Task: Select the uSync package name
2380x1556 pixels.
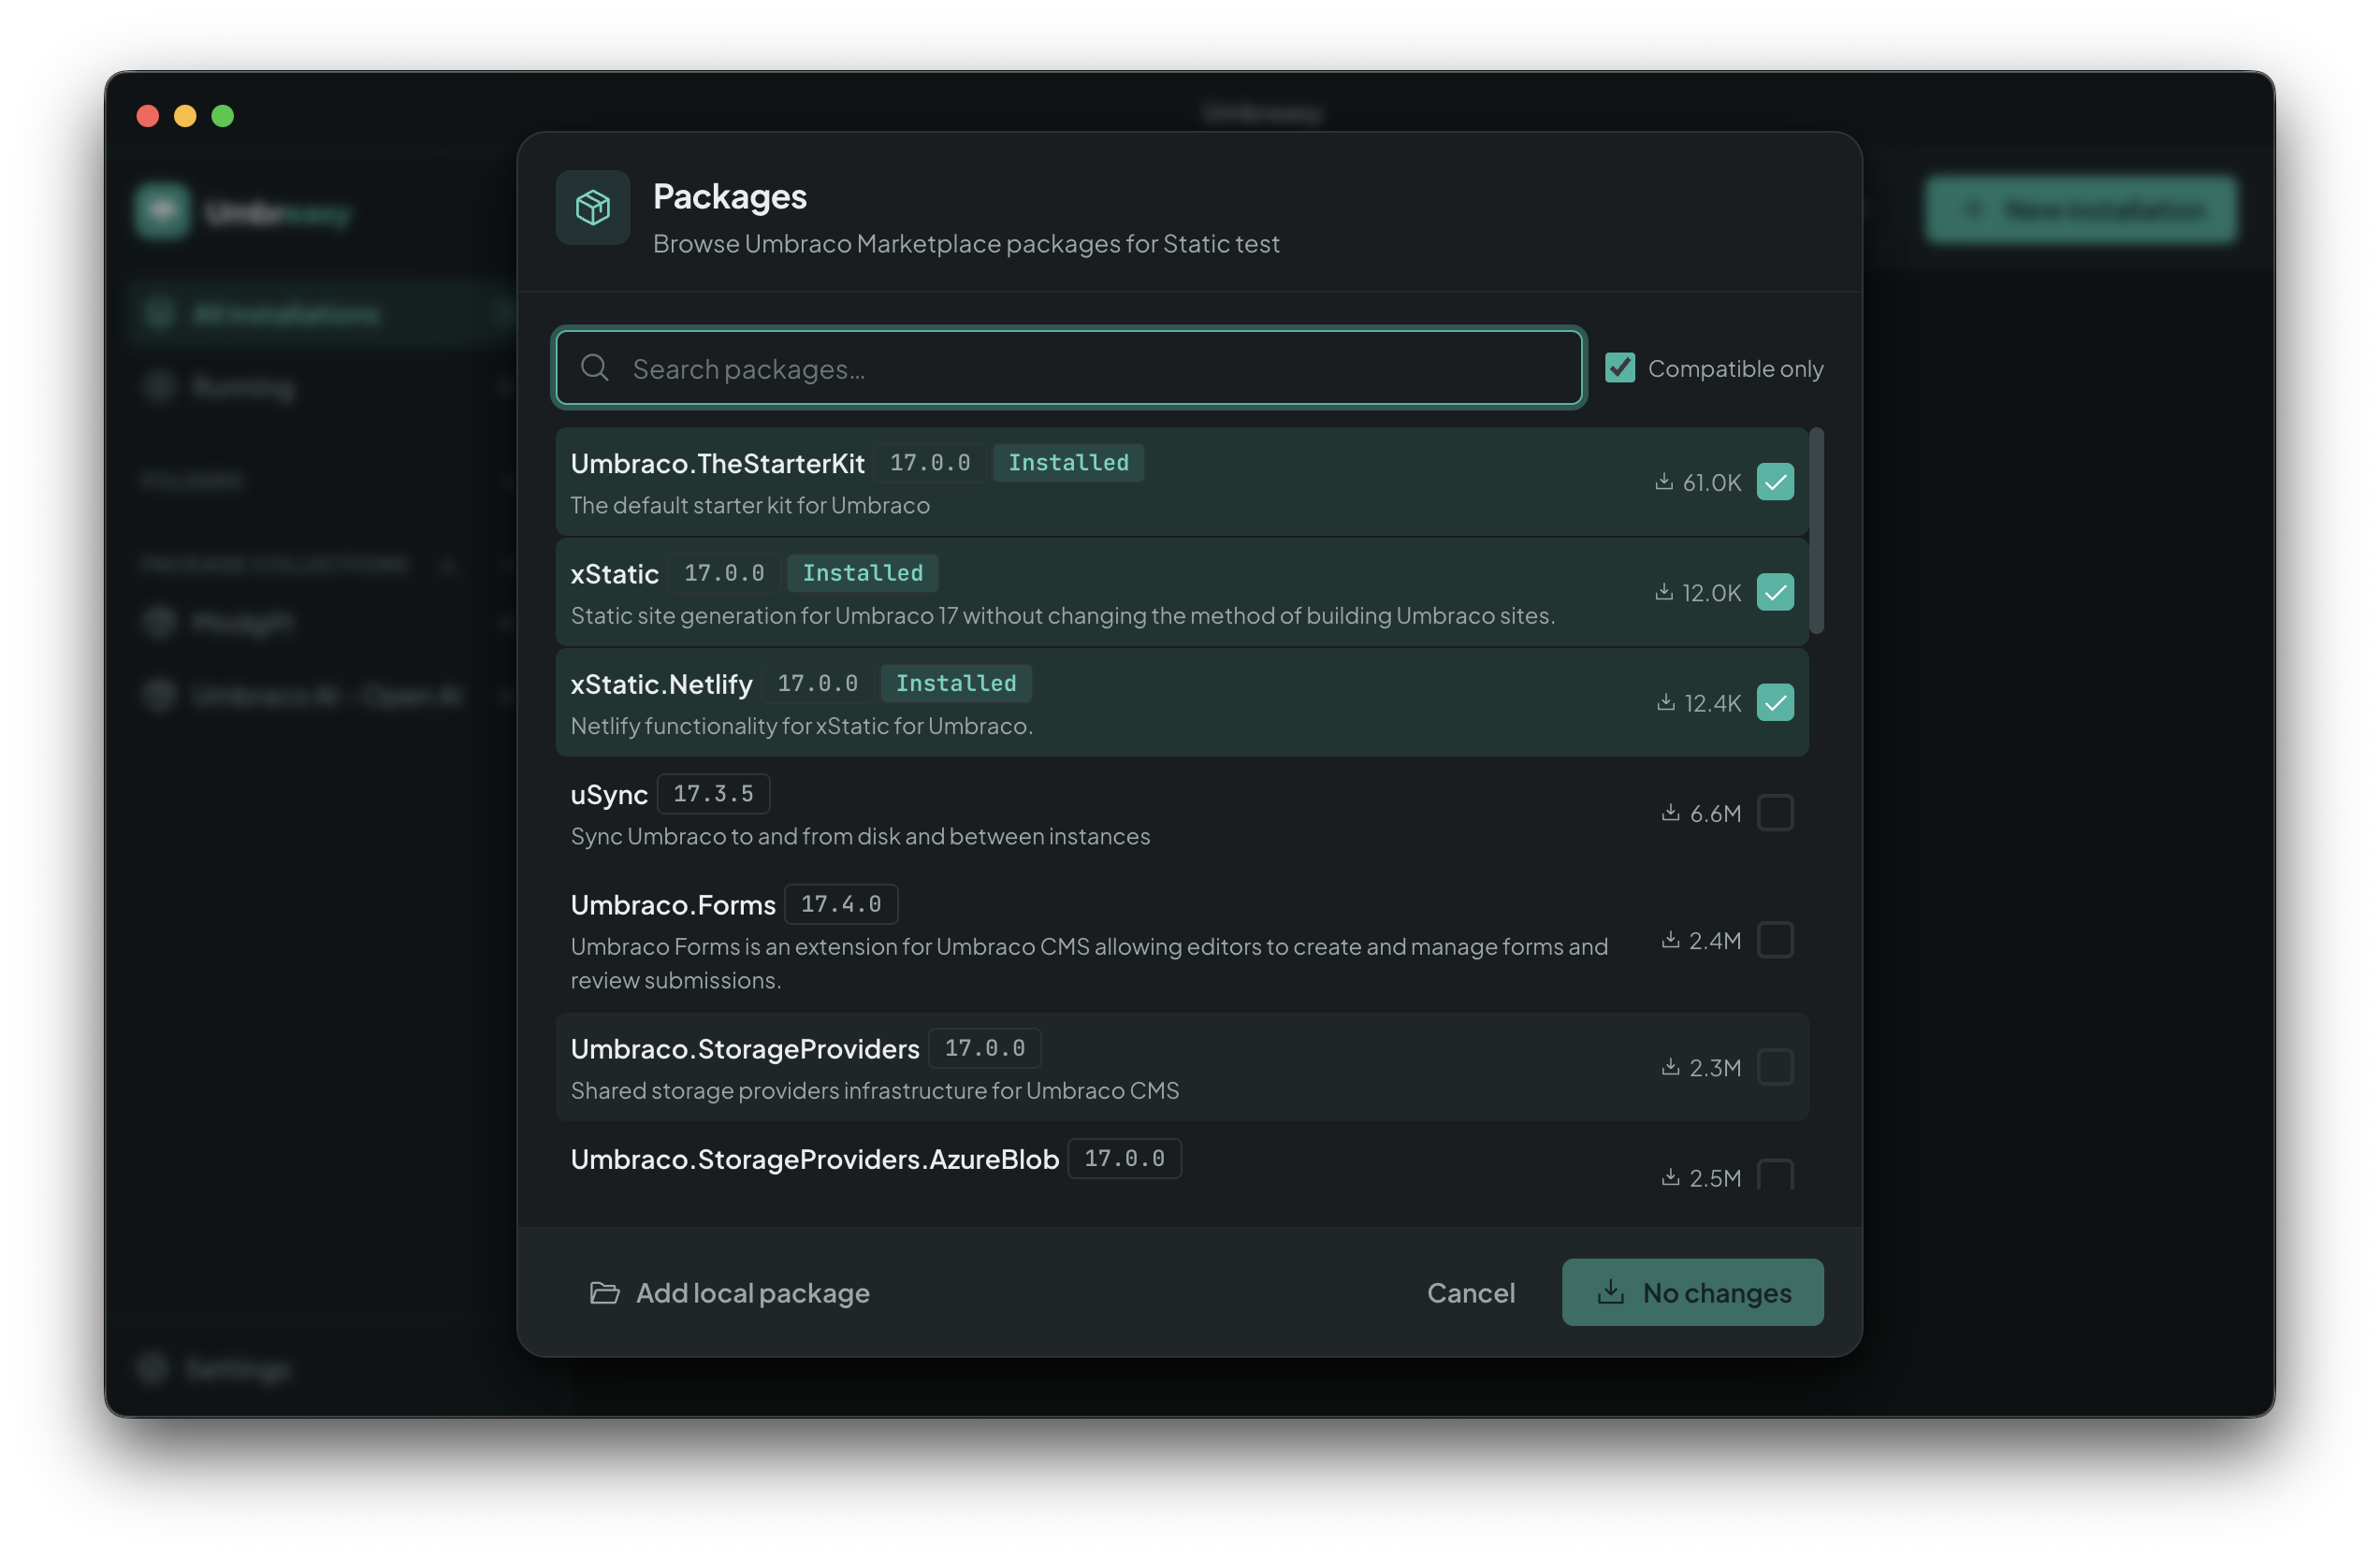Action: pos(609,795)
